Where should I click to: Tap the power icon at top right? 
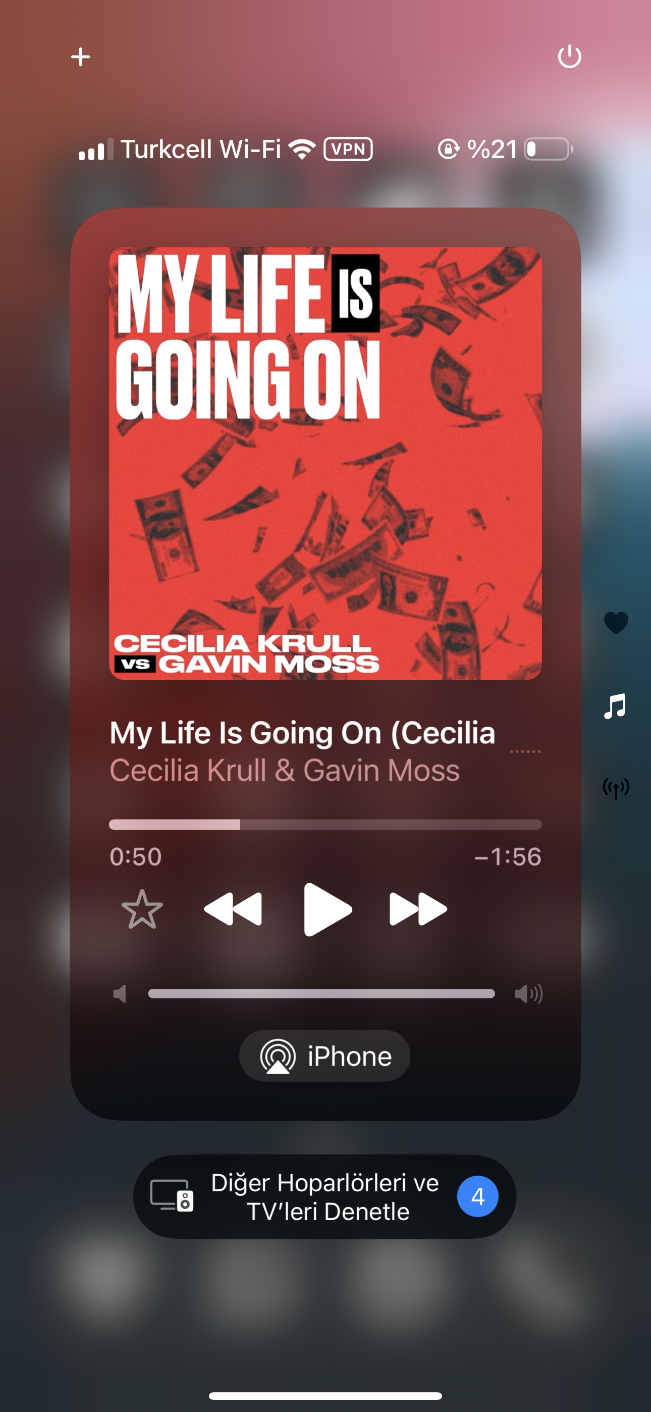tap(569, 56)
